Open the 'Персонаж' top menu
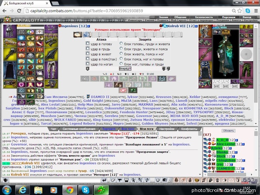Screen dimensions: 260x195 coord(229,17)
